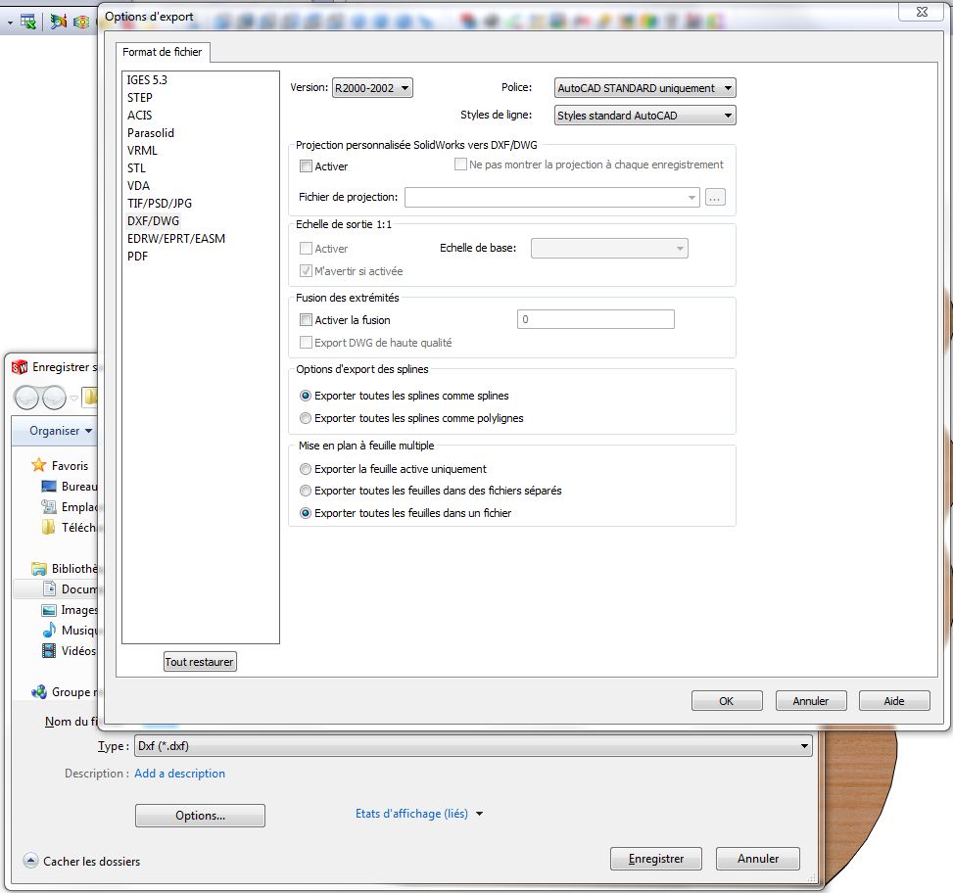Select DXF/DWG in the format list
953x893 pixels.
[x=153, y=221]
